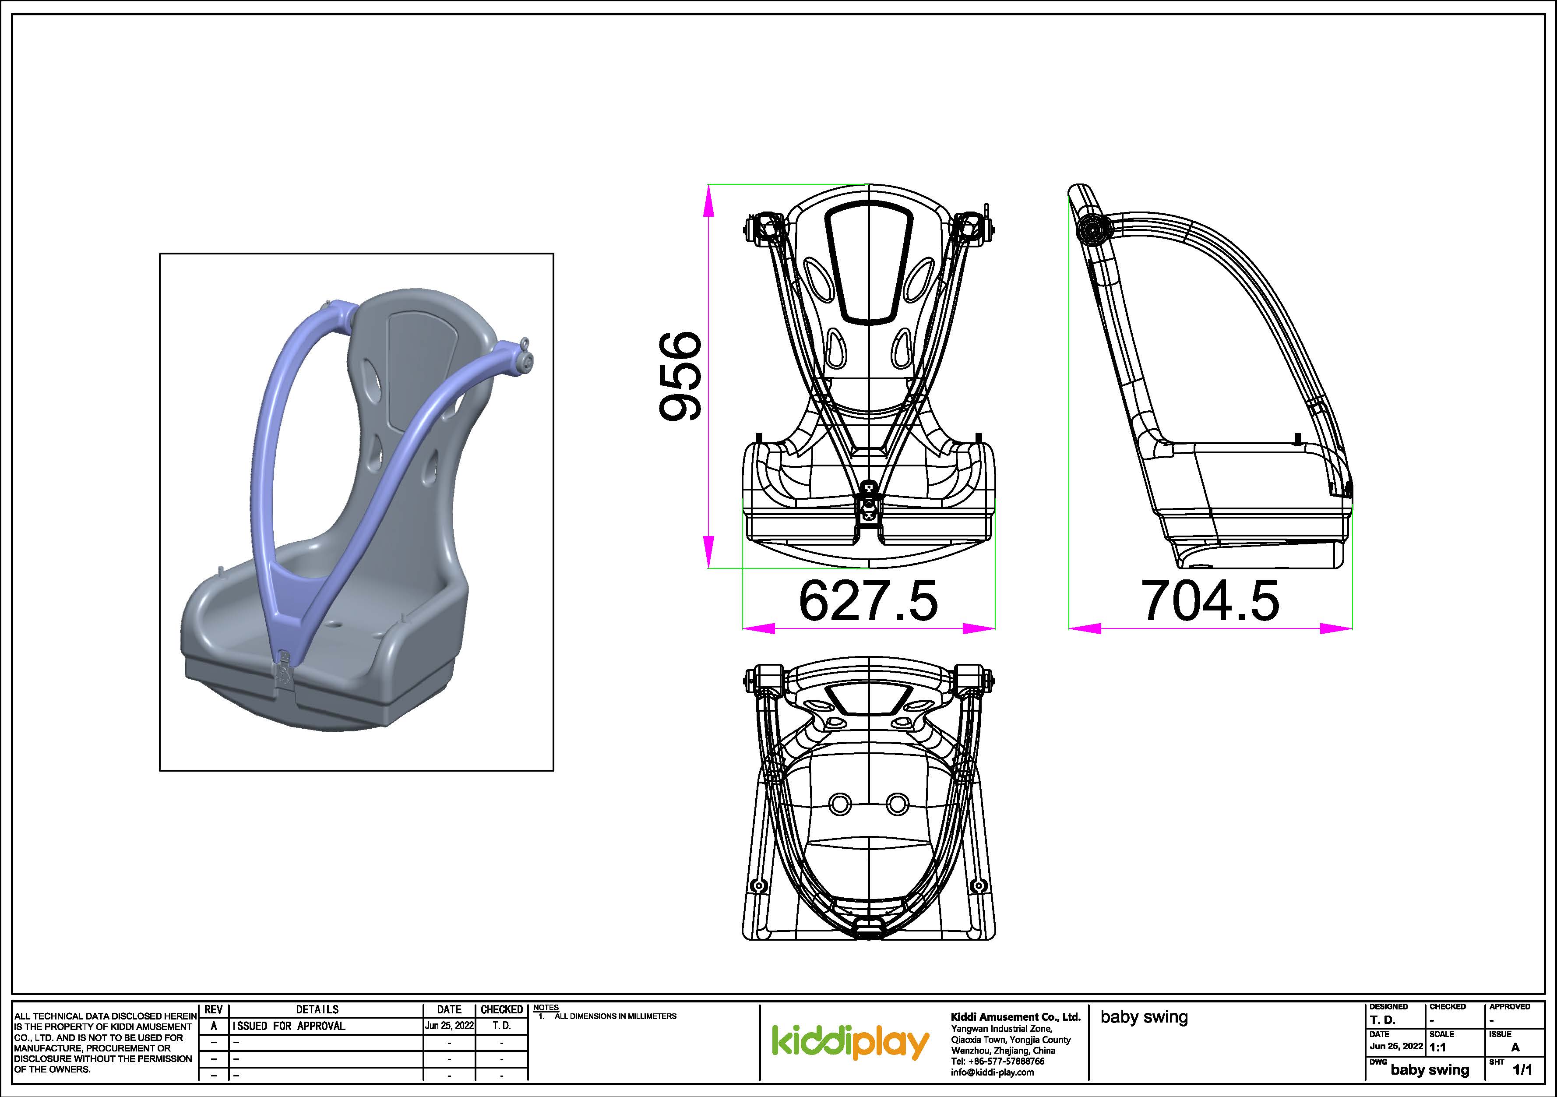Click the NOTES heading in title block
This screenshot has width=1557, height=1097.
pyautogui.click(x=545, y=1008)
